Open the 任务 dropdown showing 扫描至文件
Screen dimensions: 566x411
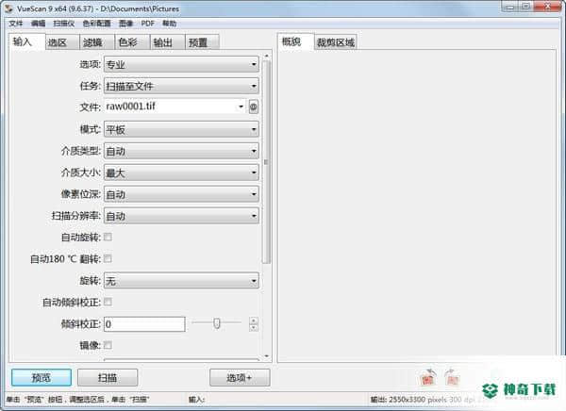coord(181,86)
